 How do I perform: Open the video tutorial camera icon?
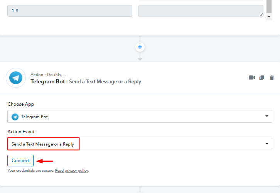click(252, 78)
